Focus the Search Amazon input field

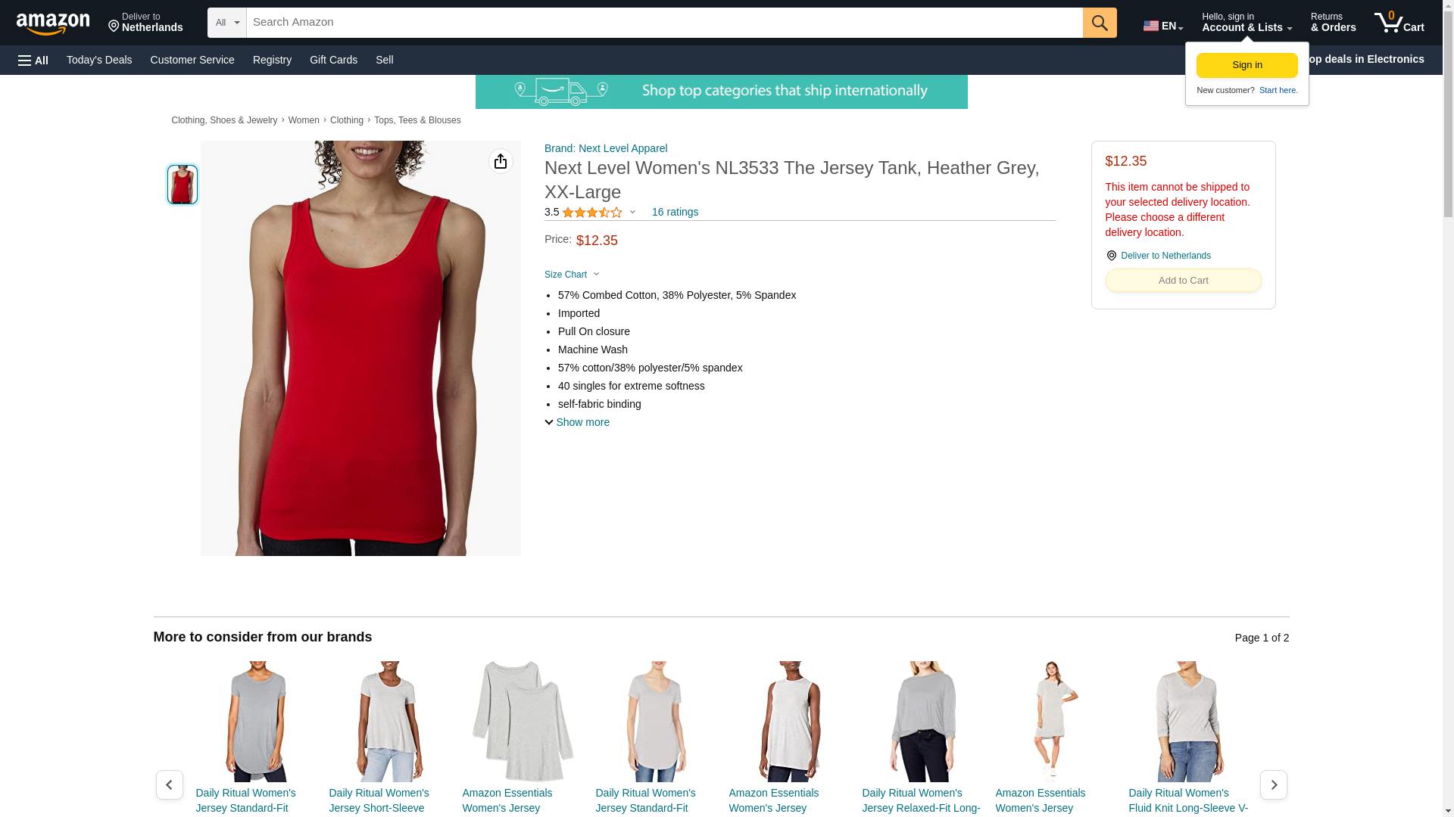point(664,23)
